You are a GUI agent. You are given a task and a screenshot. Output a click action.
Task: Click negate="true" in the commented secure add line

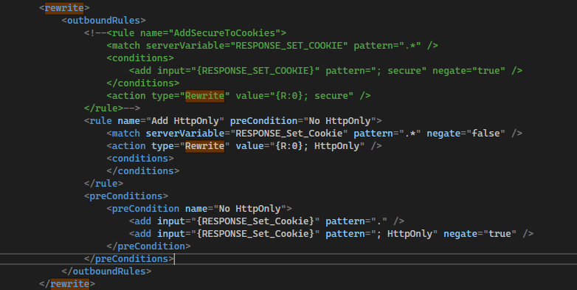[469, 70]
